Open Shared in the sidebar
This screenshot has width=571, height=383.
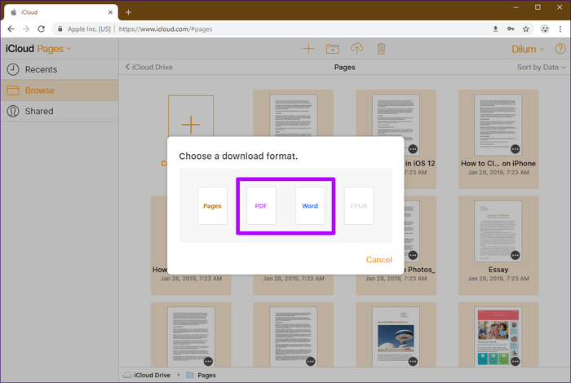(x=60, y=111)
